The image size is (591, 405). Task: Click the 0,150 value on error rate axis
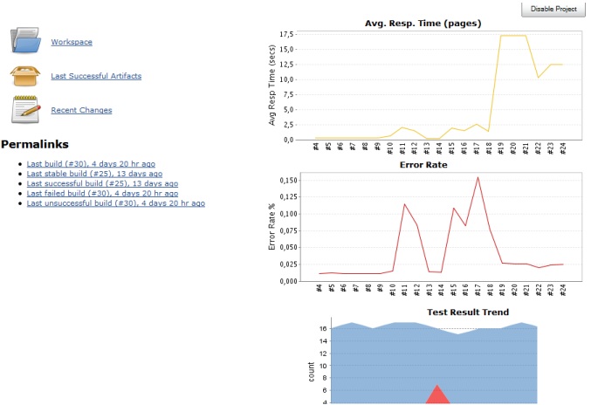pos(288,181)
